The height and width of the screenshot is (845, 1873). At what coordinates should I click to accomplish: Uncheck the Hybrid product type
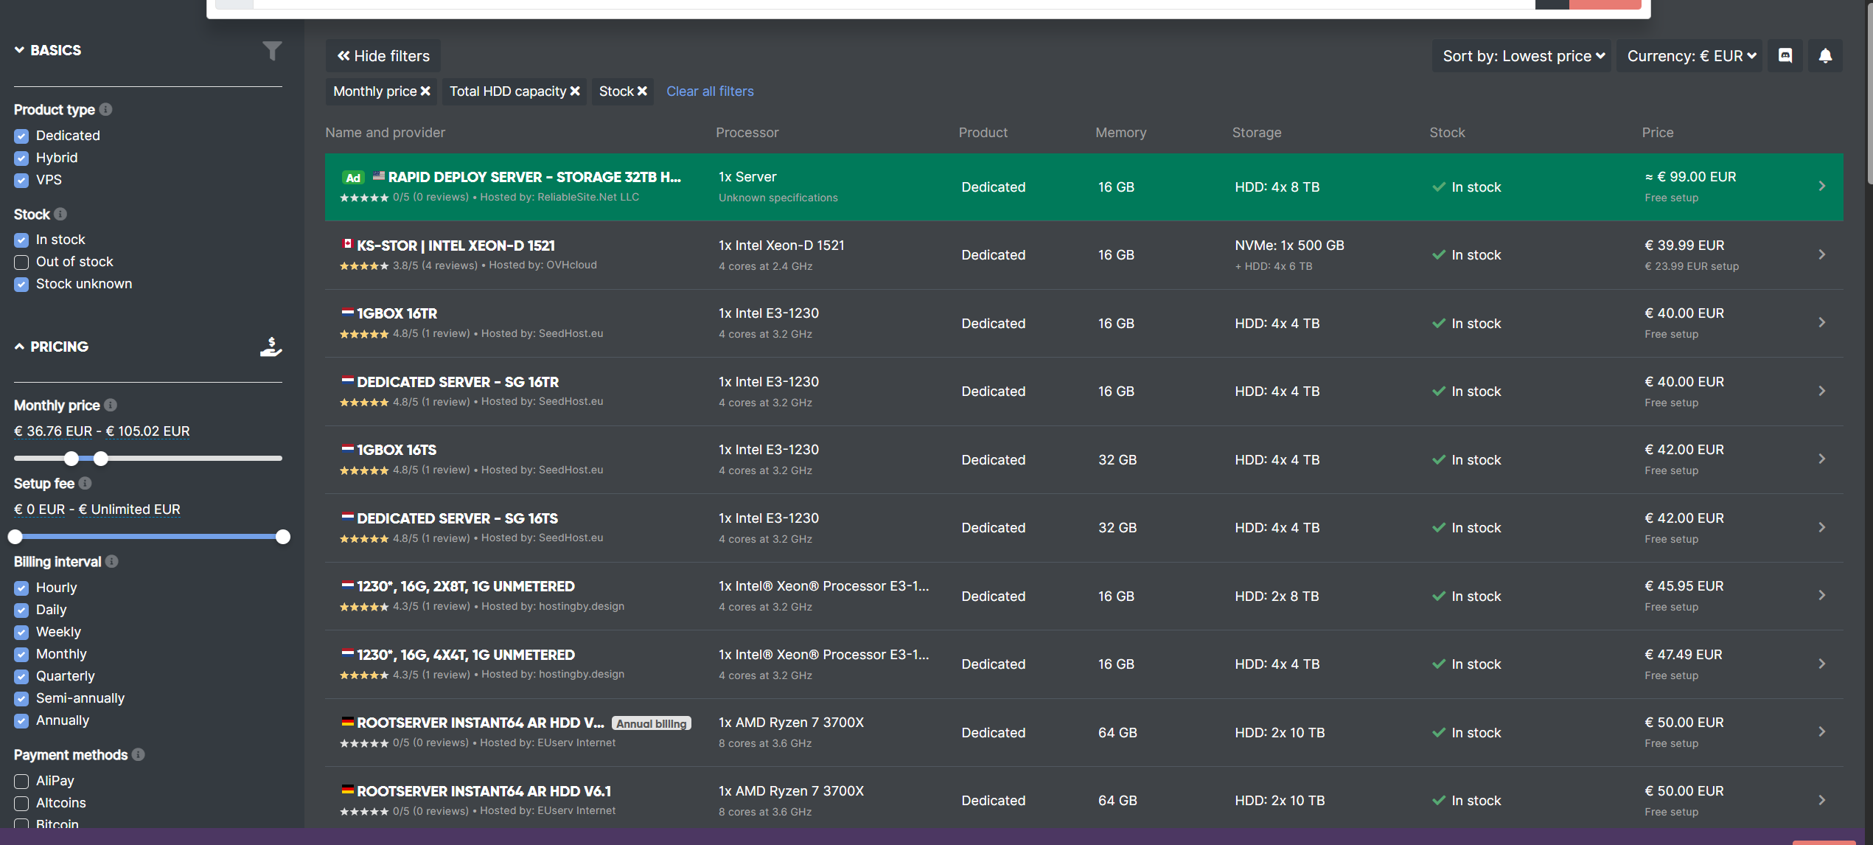click(x=21, y=158)
